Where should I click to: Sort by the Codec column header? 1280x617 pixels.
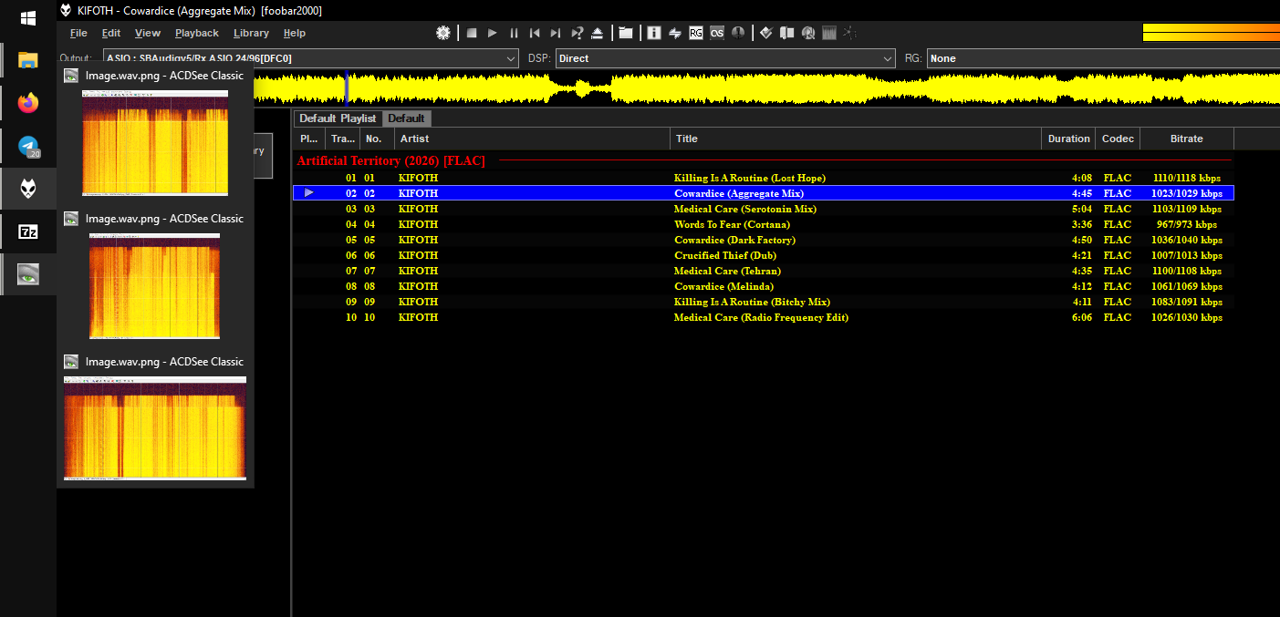[x=1118, y=139]
